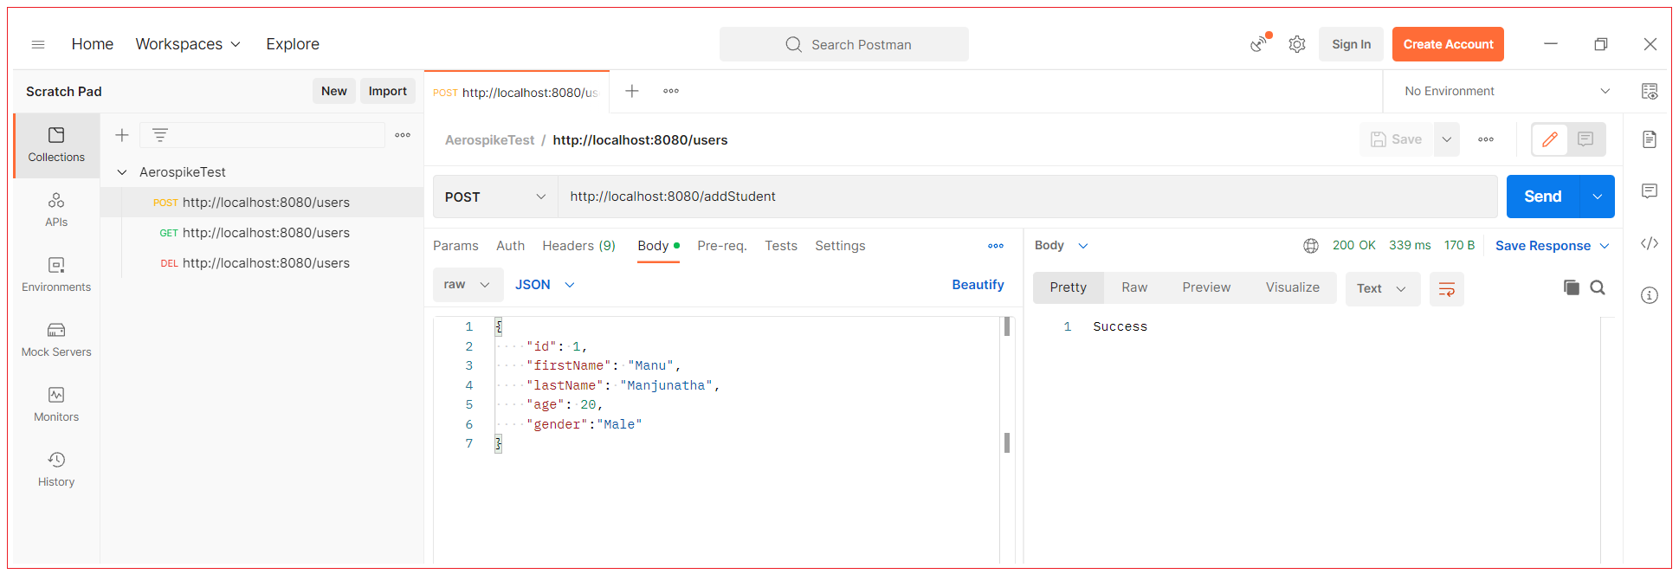Open the No Environment selector
The height and width of the screenshot is (574, 1679).
coord(1507,91)
